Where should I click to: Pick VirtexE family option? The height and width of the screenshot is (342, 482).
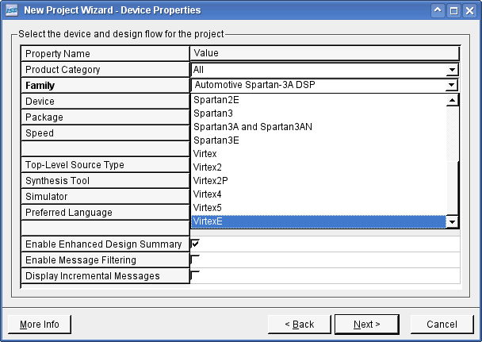coord(208,221)
